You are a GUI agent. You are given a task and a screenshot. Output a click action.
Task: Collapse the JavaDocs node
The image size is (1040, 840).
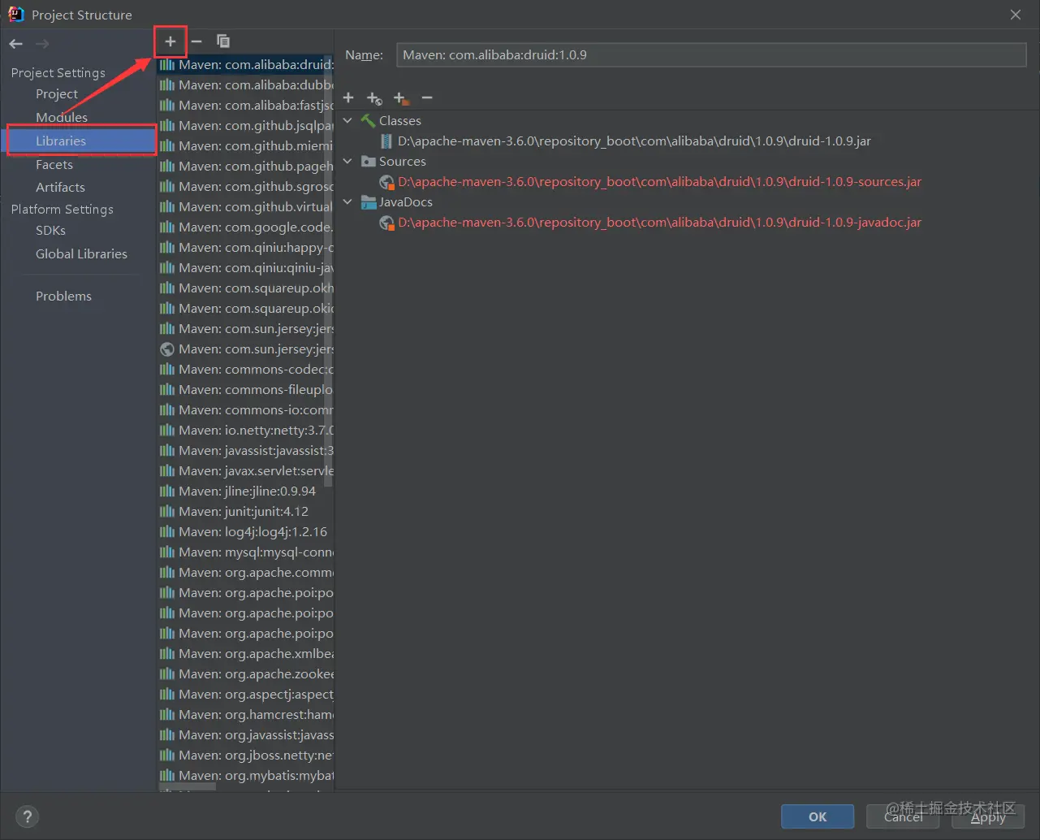point(348,201)
